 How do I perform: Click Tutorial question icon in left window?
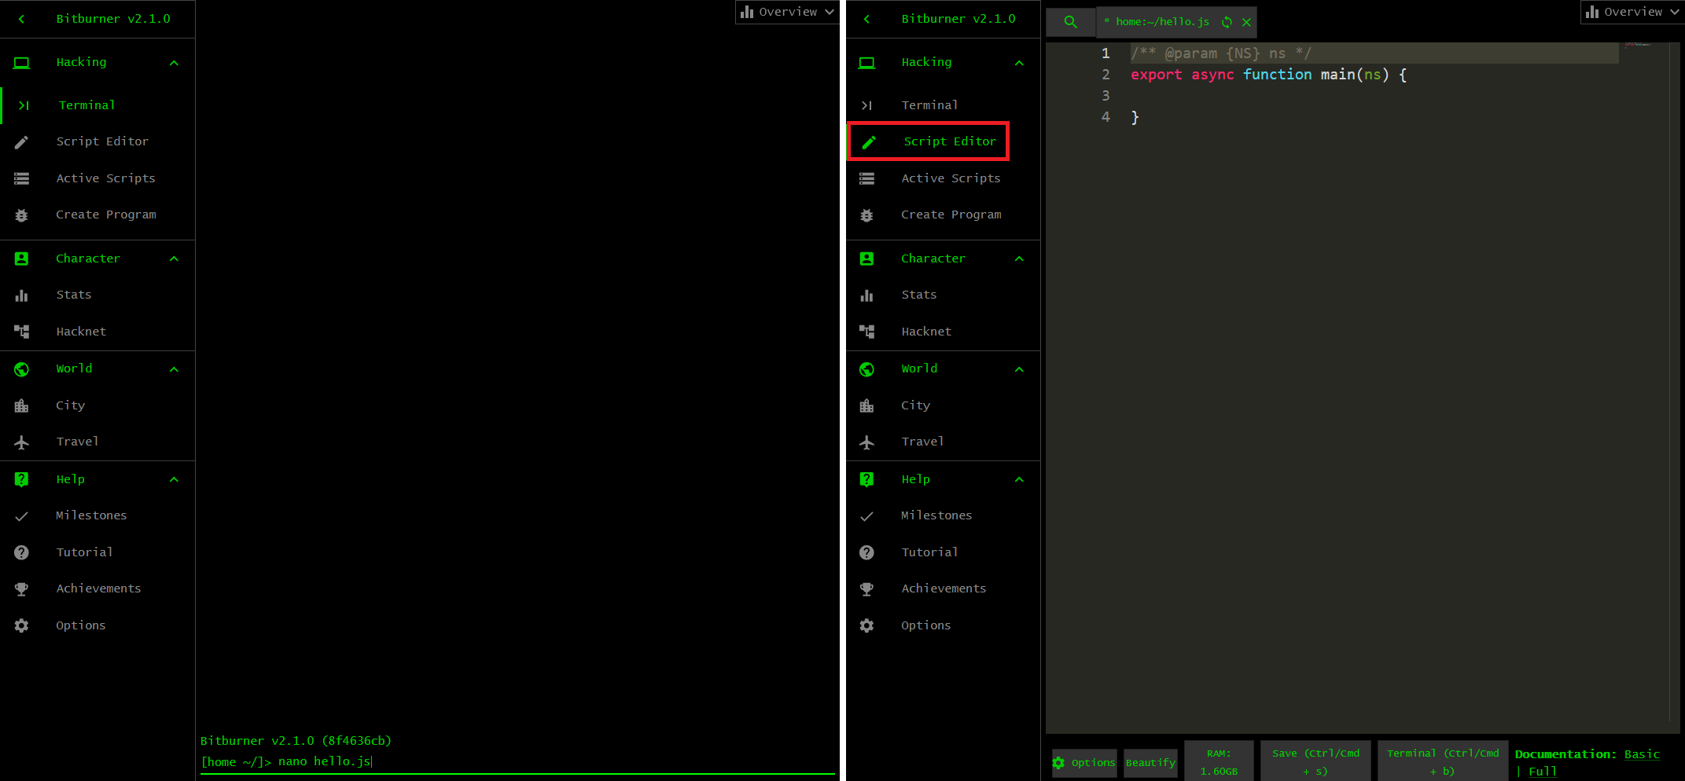coord(21,552)
